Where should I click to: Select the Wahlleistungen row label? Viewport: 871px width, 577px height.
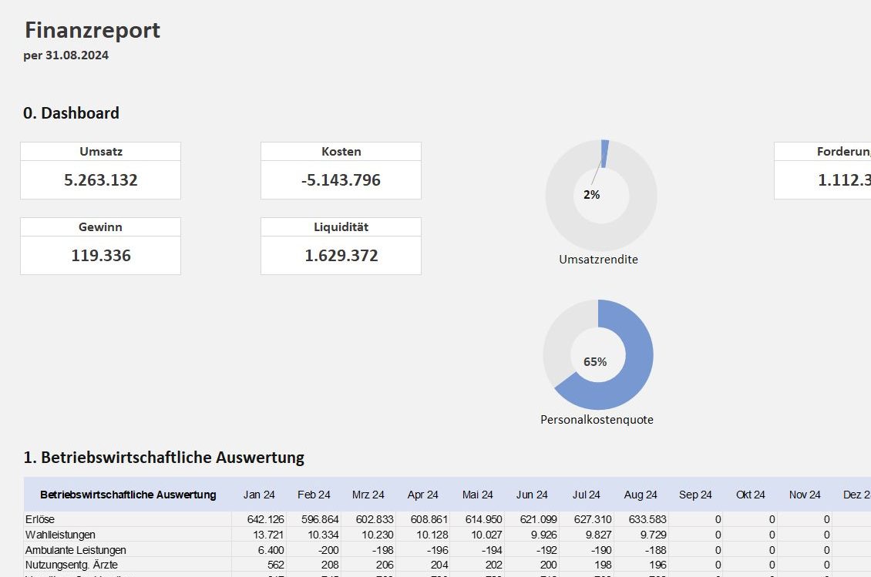59,535
